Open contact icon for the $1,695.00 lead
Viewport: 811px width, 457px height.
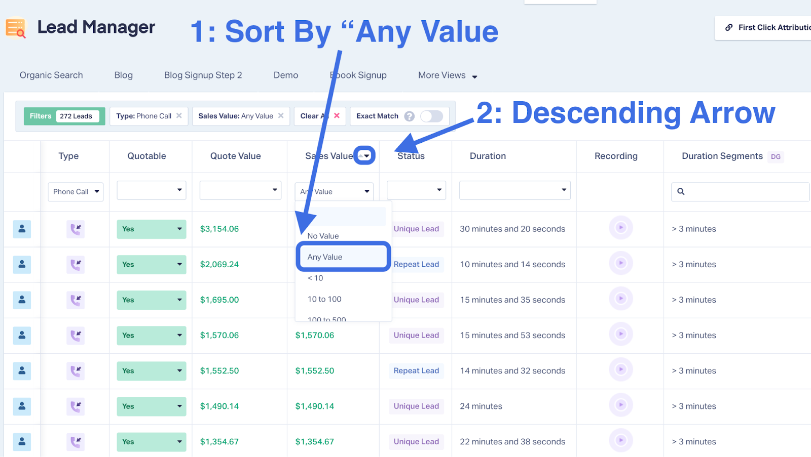[22, 300]
